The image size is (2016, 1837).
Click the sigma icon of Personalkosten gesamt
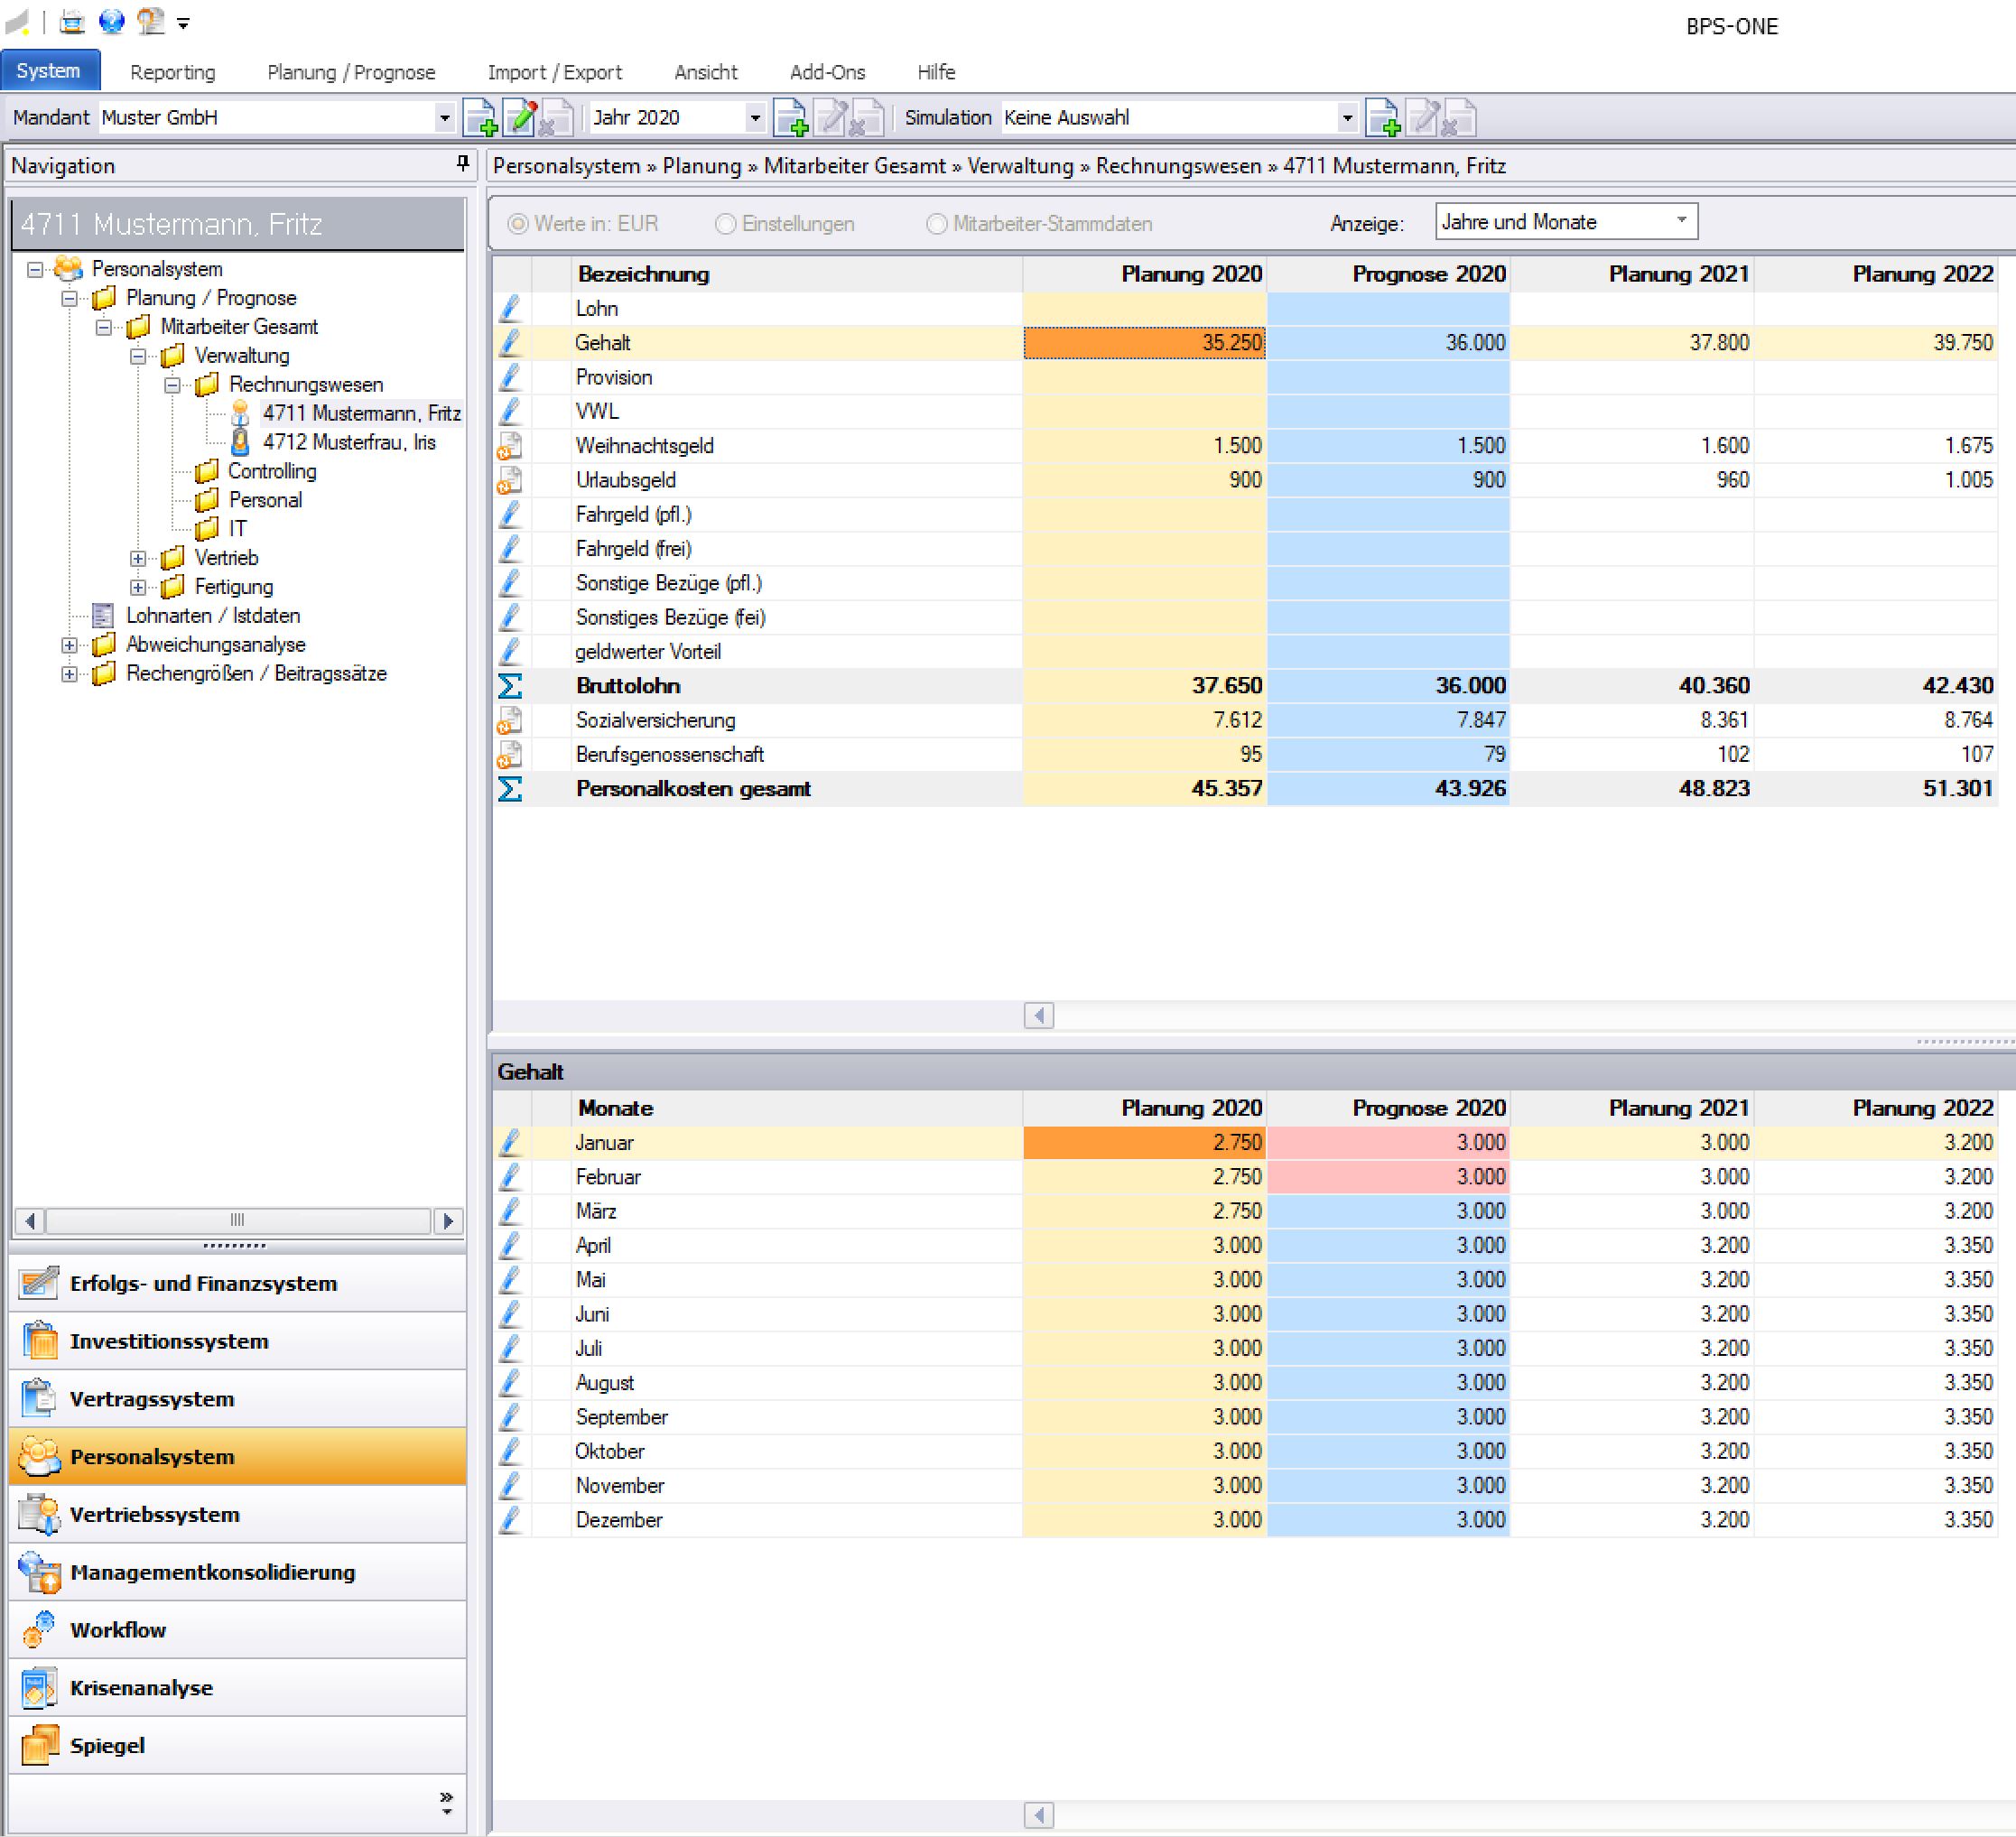510,789
